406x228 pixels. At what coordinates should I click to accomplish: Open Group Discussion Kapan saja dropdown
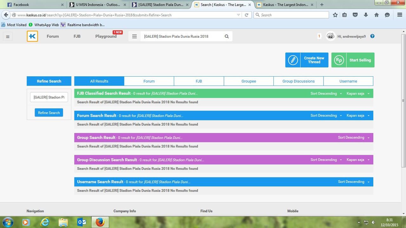(x=358, y=160)
